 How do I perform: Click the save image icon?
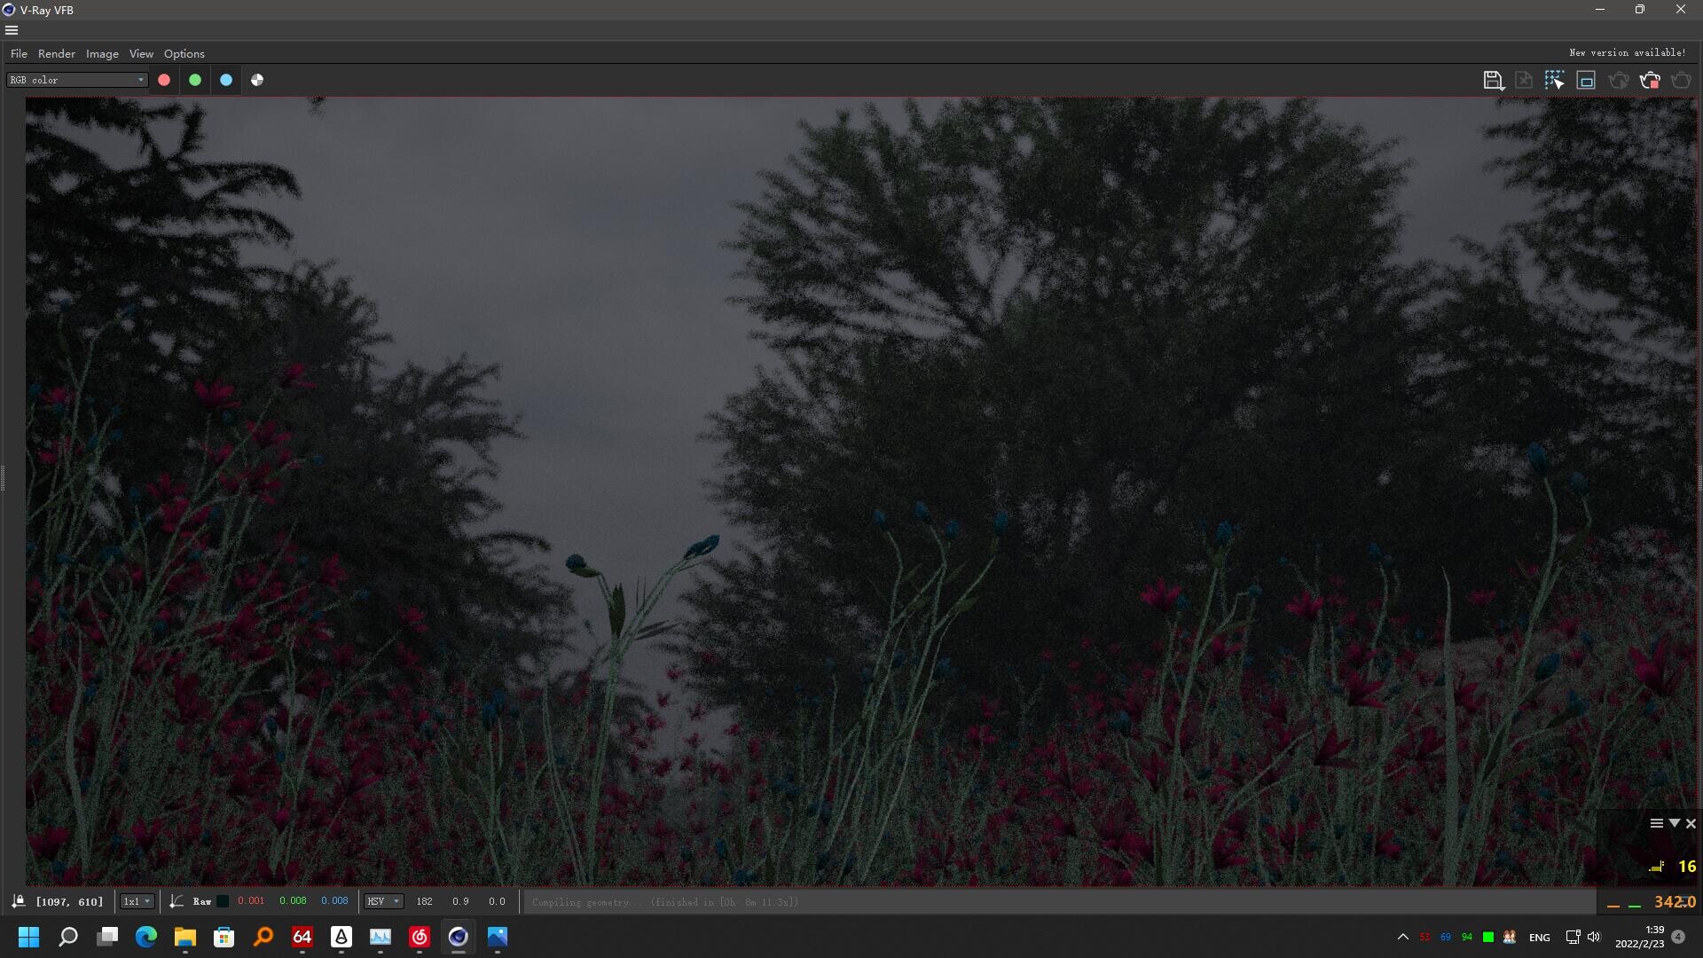1493,81
